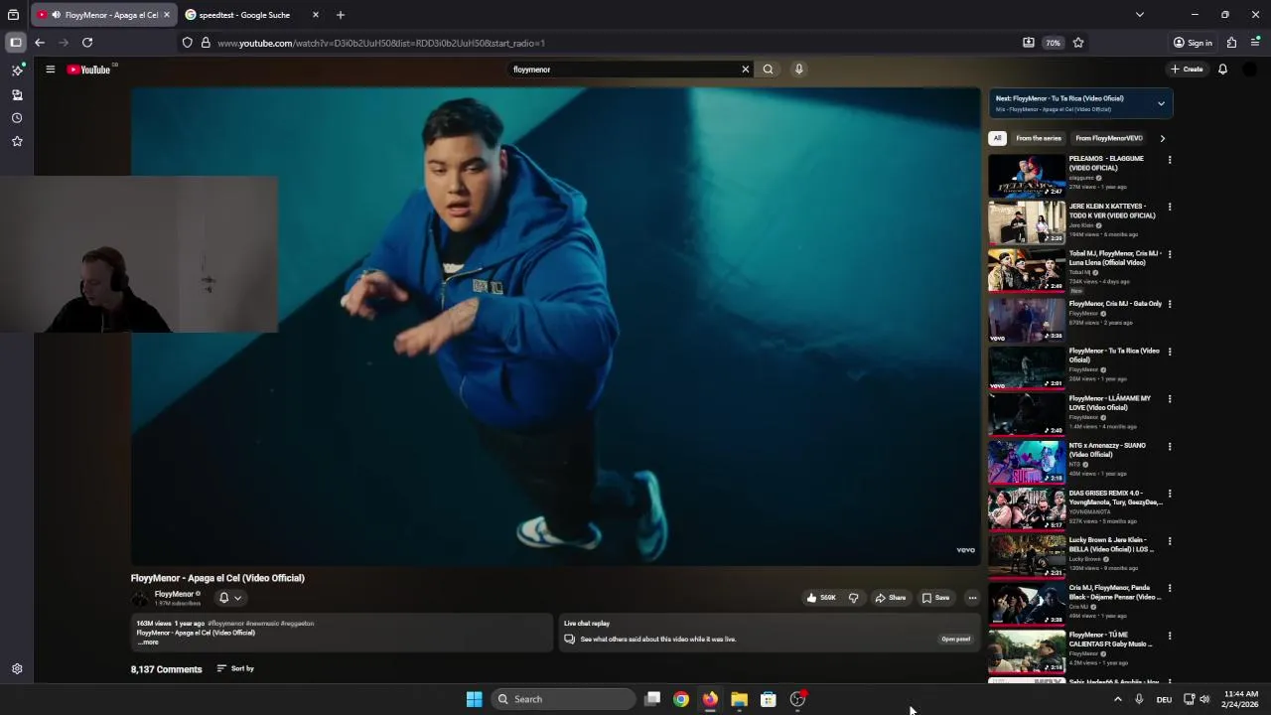Share the video
The width and height of the screenshot is (1271, 715).
coord(891,598)
